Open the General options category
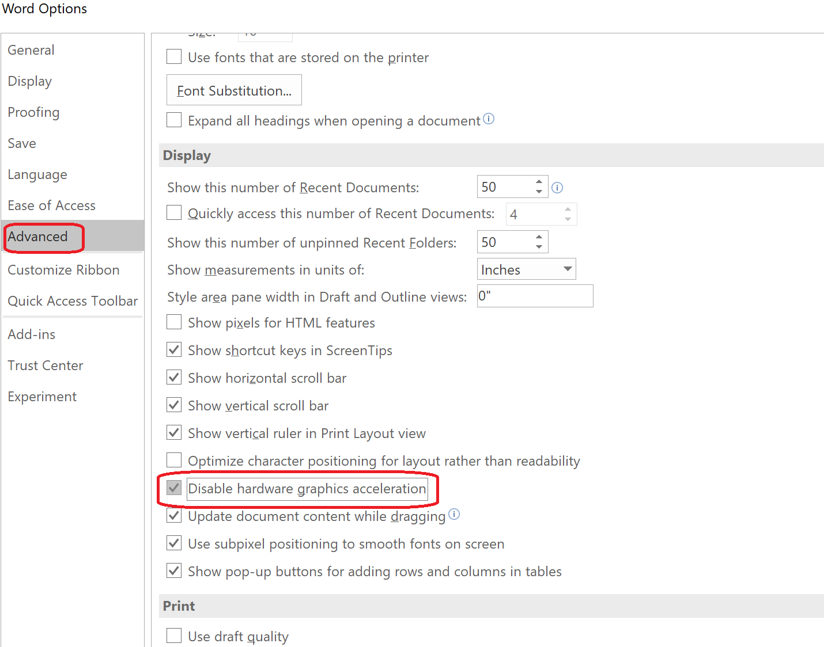Viewport: 824px width, 647px height. click(x=73, y=50)
